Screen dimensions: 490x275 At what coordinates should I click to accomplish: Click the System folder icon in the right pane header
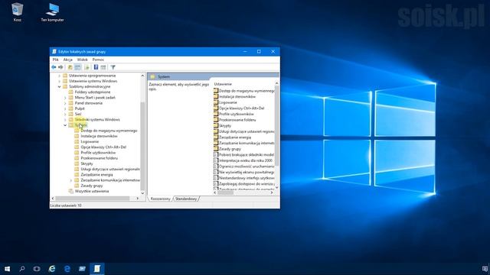(x=152, y=76)
